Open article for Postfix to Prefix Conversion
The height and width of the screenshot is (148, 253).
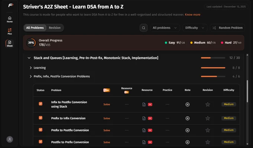144,142
